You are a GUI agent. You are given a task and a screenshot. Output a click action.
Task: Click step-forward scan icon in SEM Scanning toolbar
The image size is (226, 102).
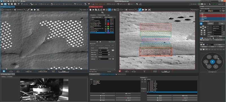pos(32,10)
